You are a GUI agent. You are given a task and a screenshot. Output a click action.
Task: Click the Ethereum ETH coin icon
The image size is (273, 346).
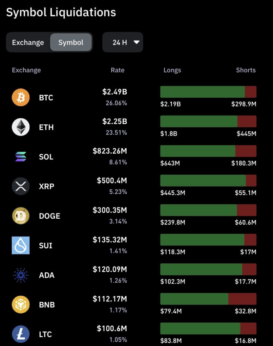(x=21, y=127)
